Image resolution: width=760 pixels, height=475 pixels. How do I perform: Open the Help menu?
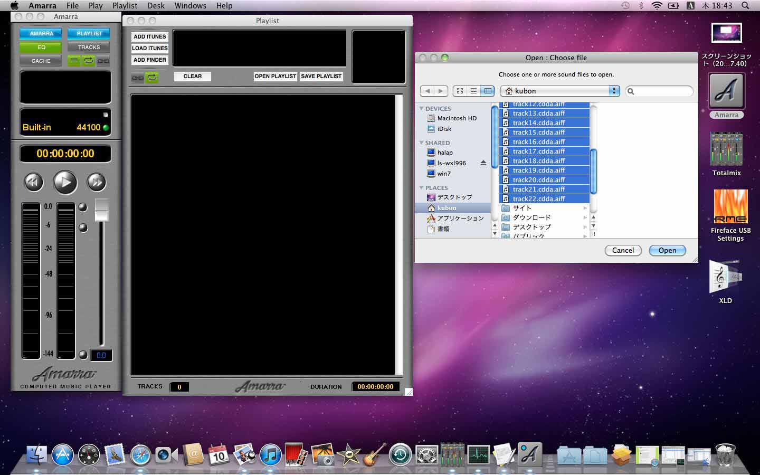point(224,5)
